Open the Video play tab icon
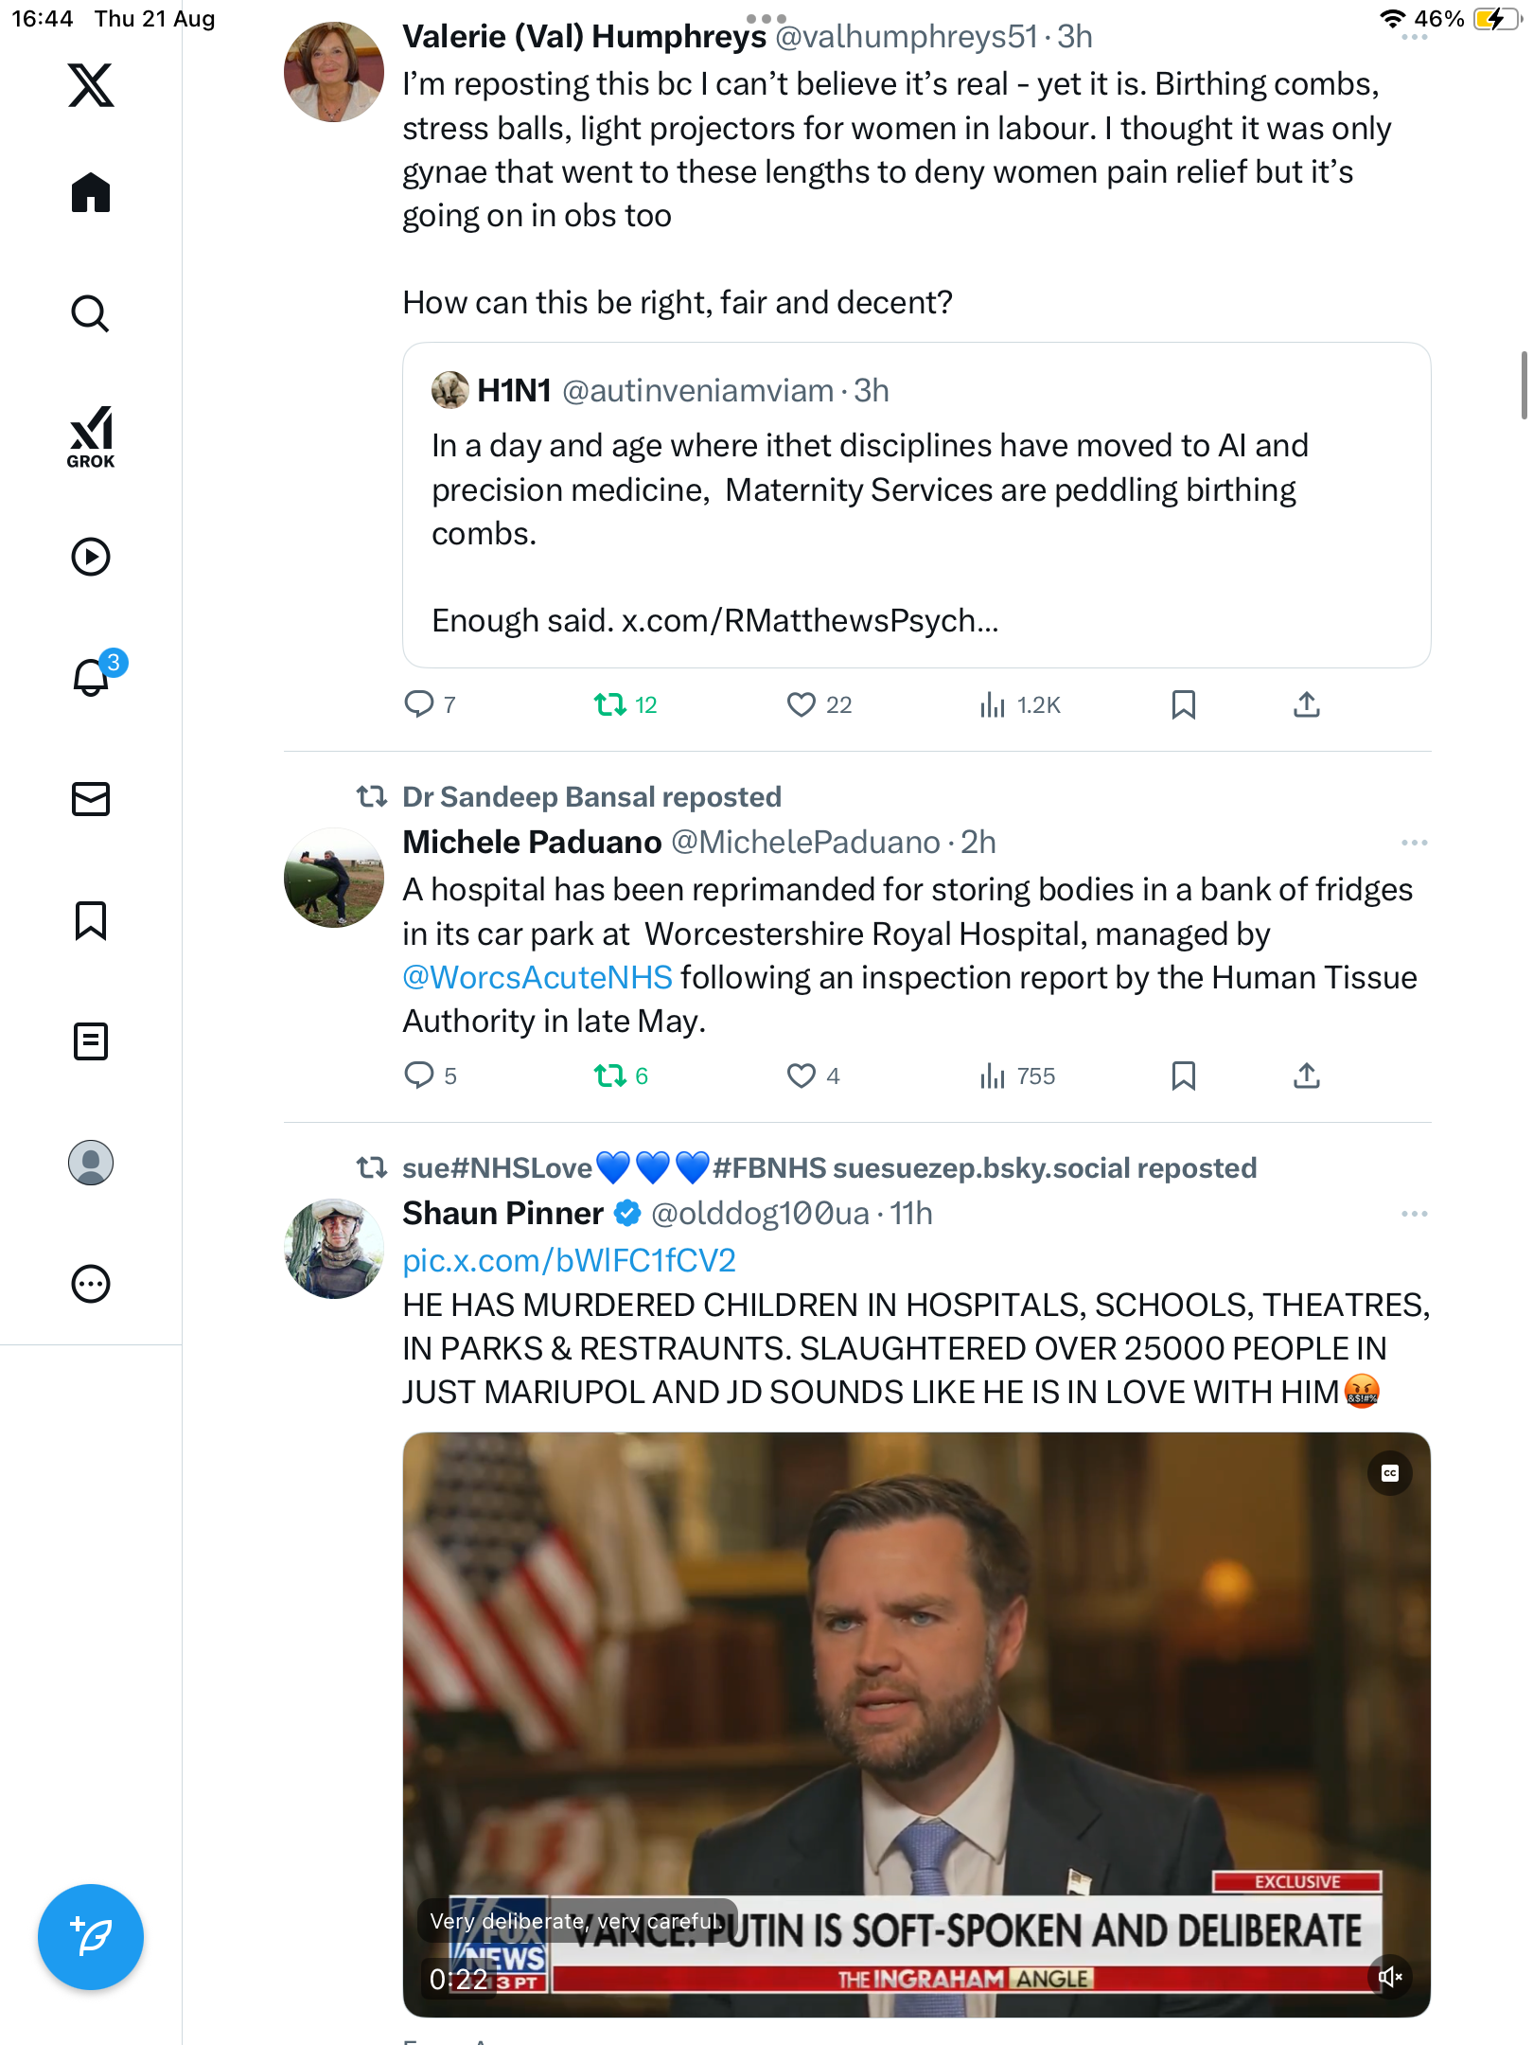 pos(91,557)
